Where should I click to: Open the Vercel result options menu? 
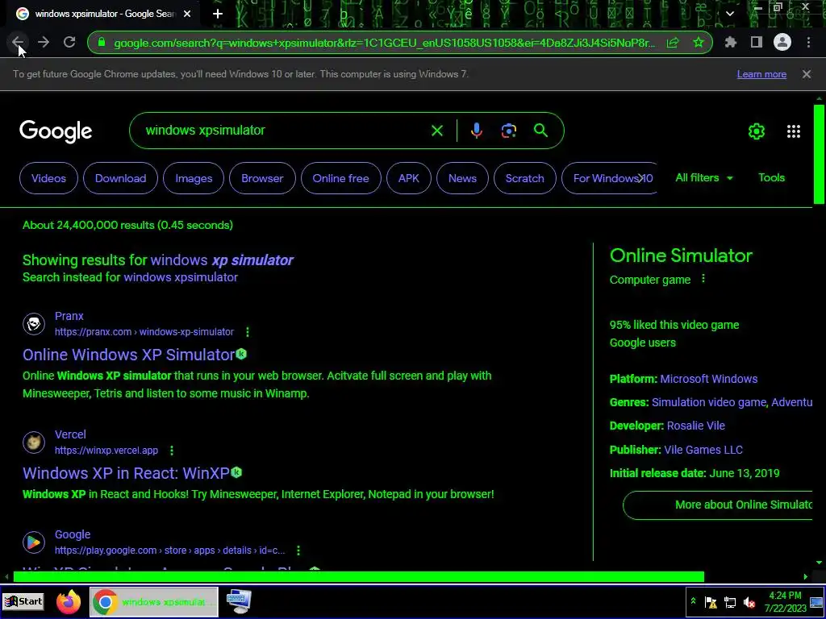click(x=172, y=451)
